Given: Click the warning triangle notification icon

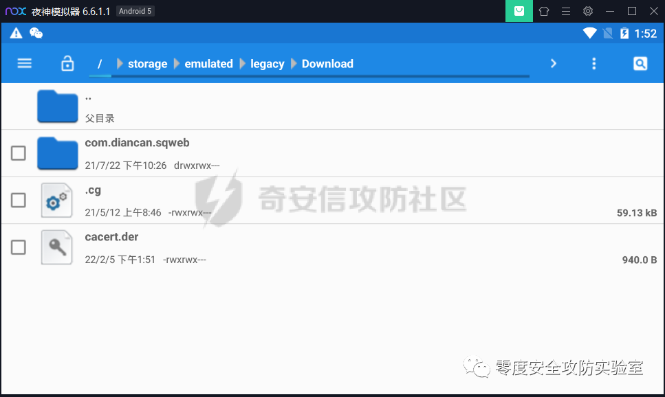Looking at the screenshot, I should [x=16, y=33].
